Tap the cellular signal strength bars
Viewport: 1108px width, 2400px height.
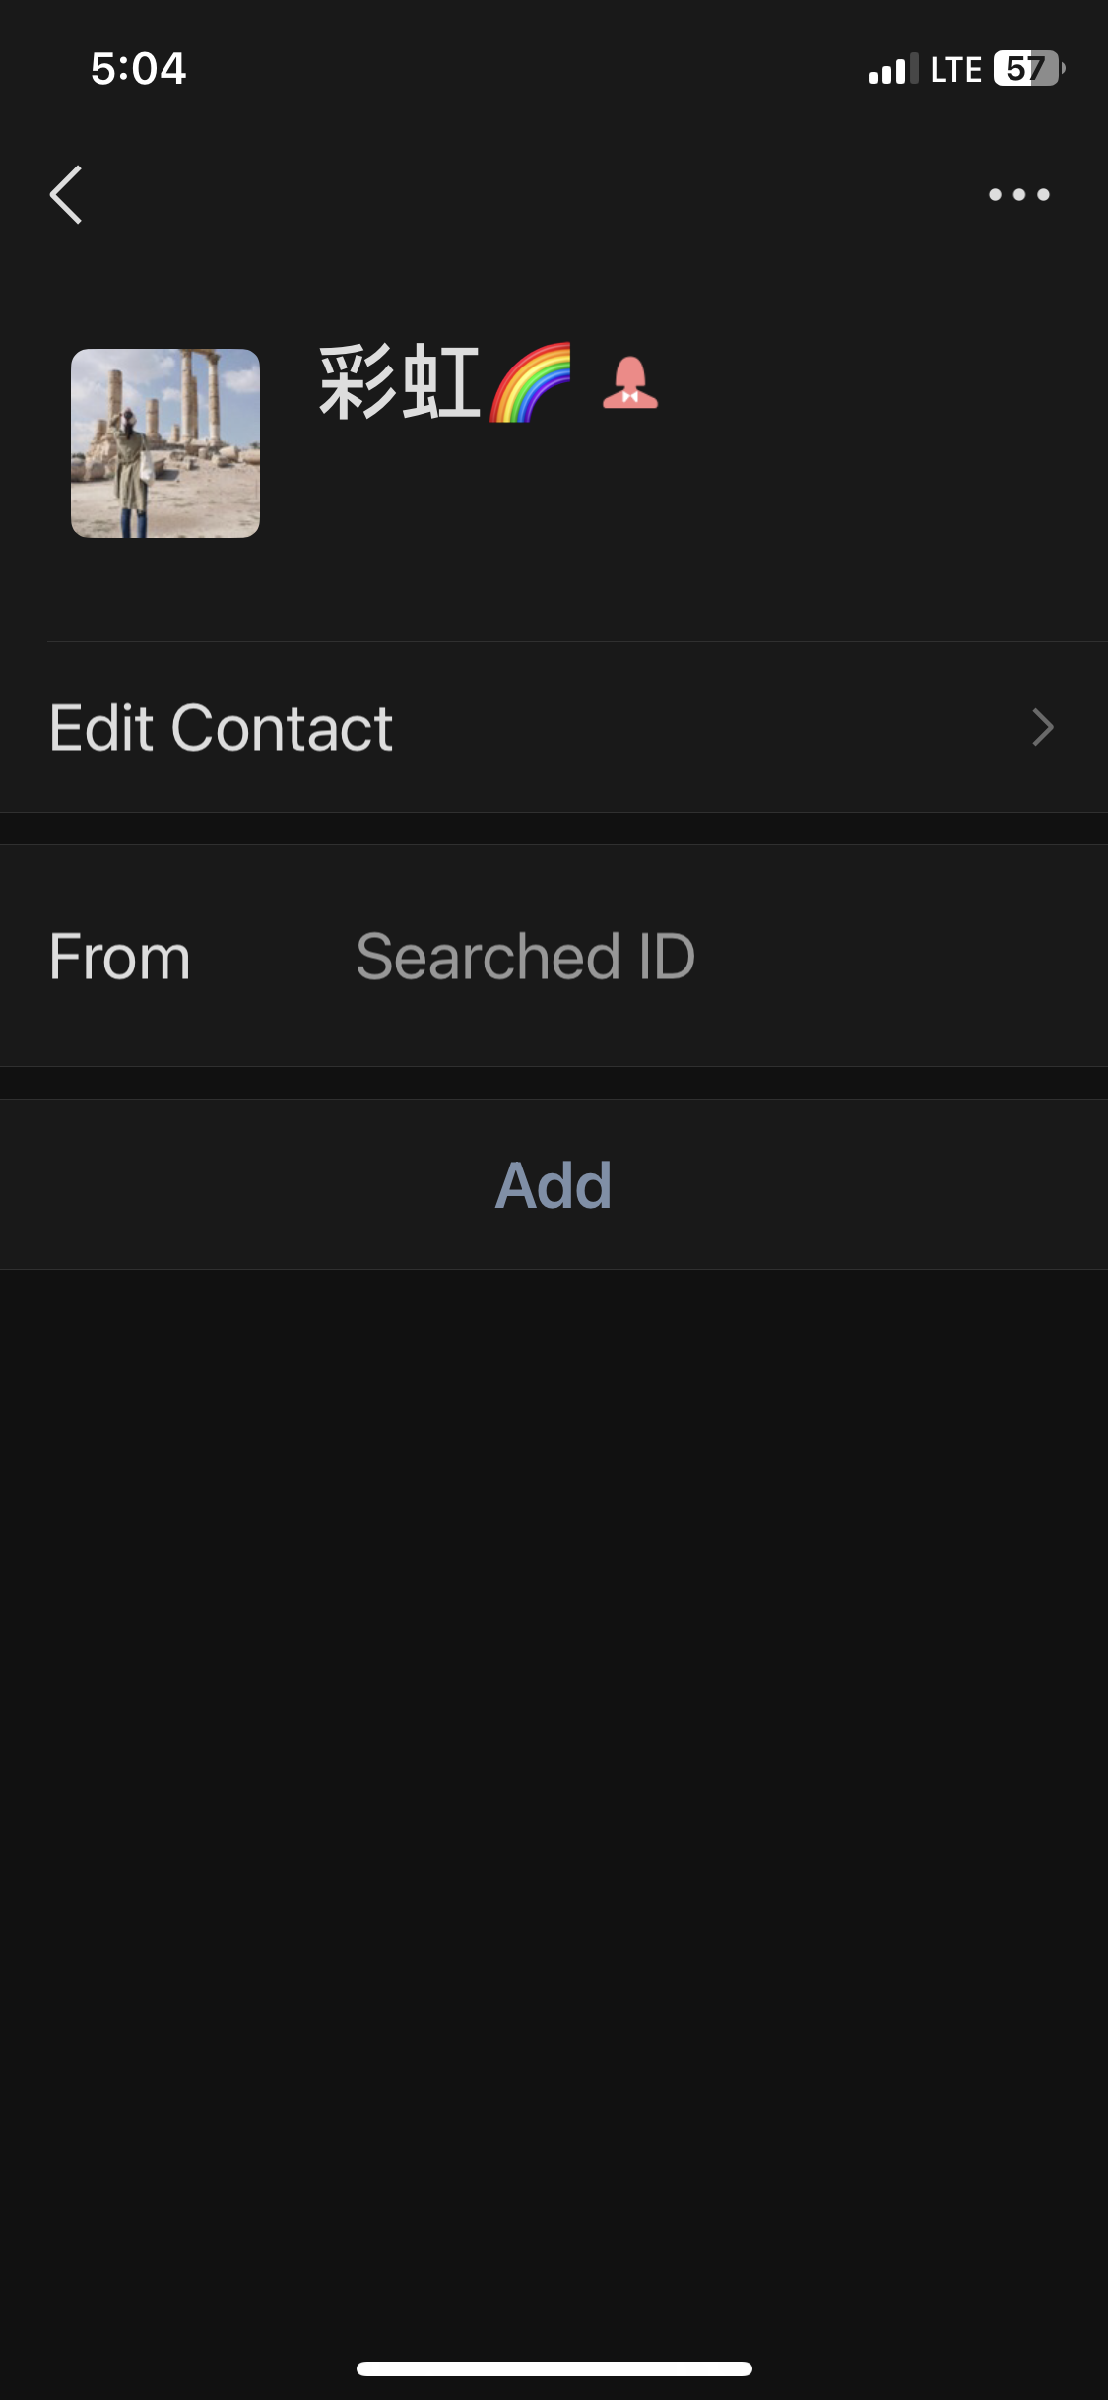pyautogui.click(x=892, y=69)
